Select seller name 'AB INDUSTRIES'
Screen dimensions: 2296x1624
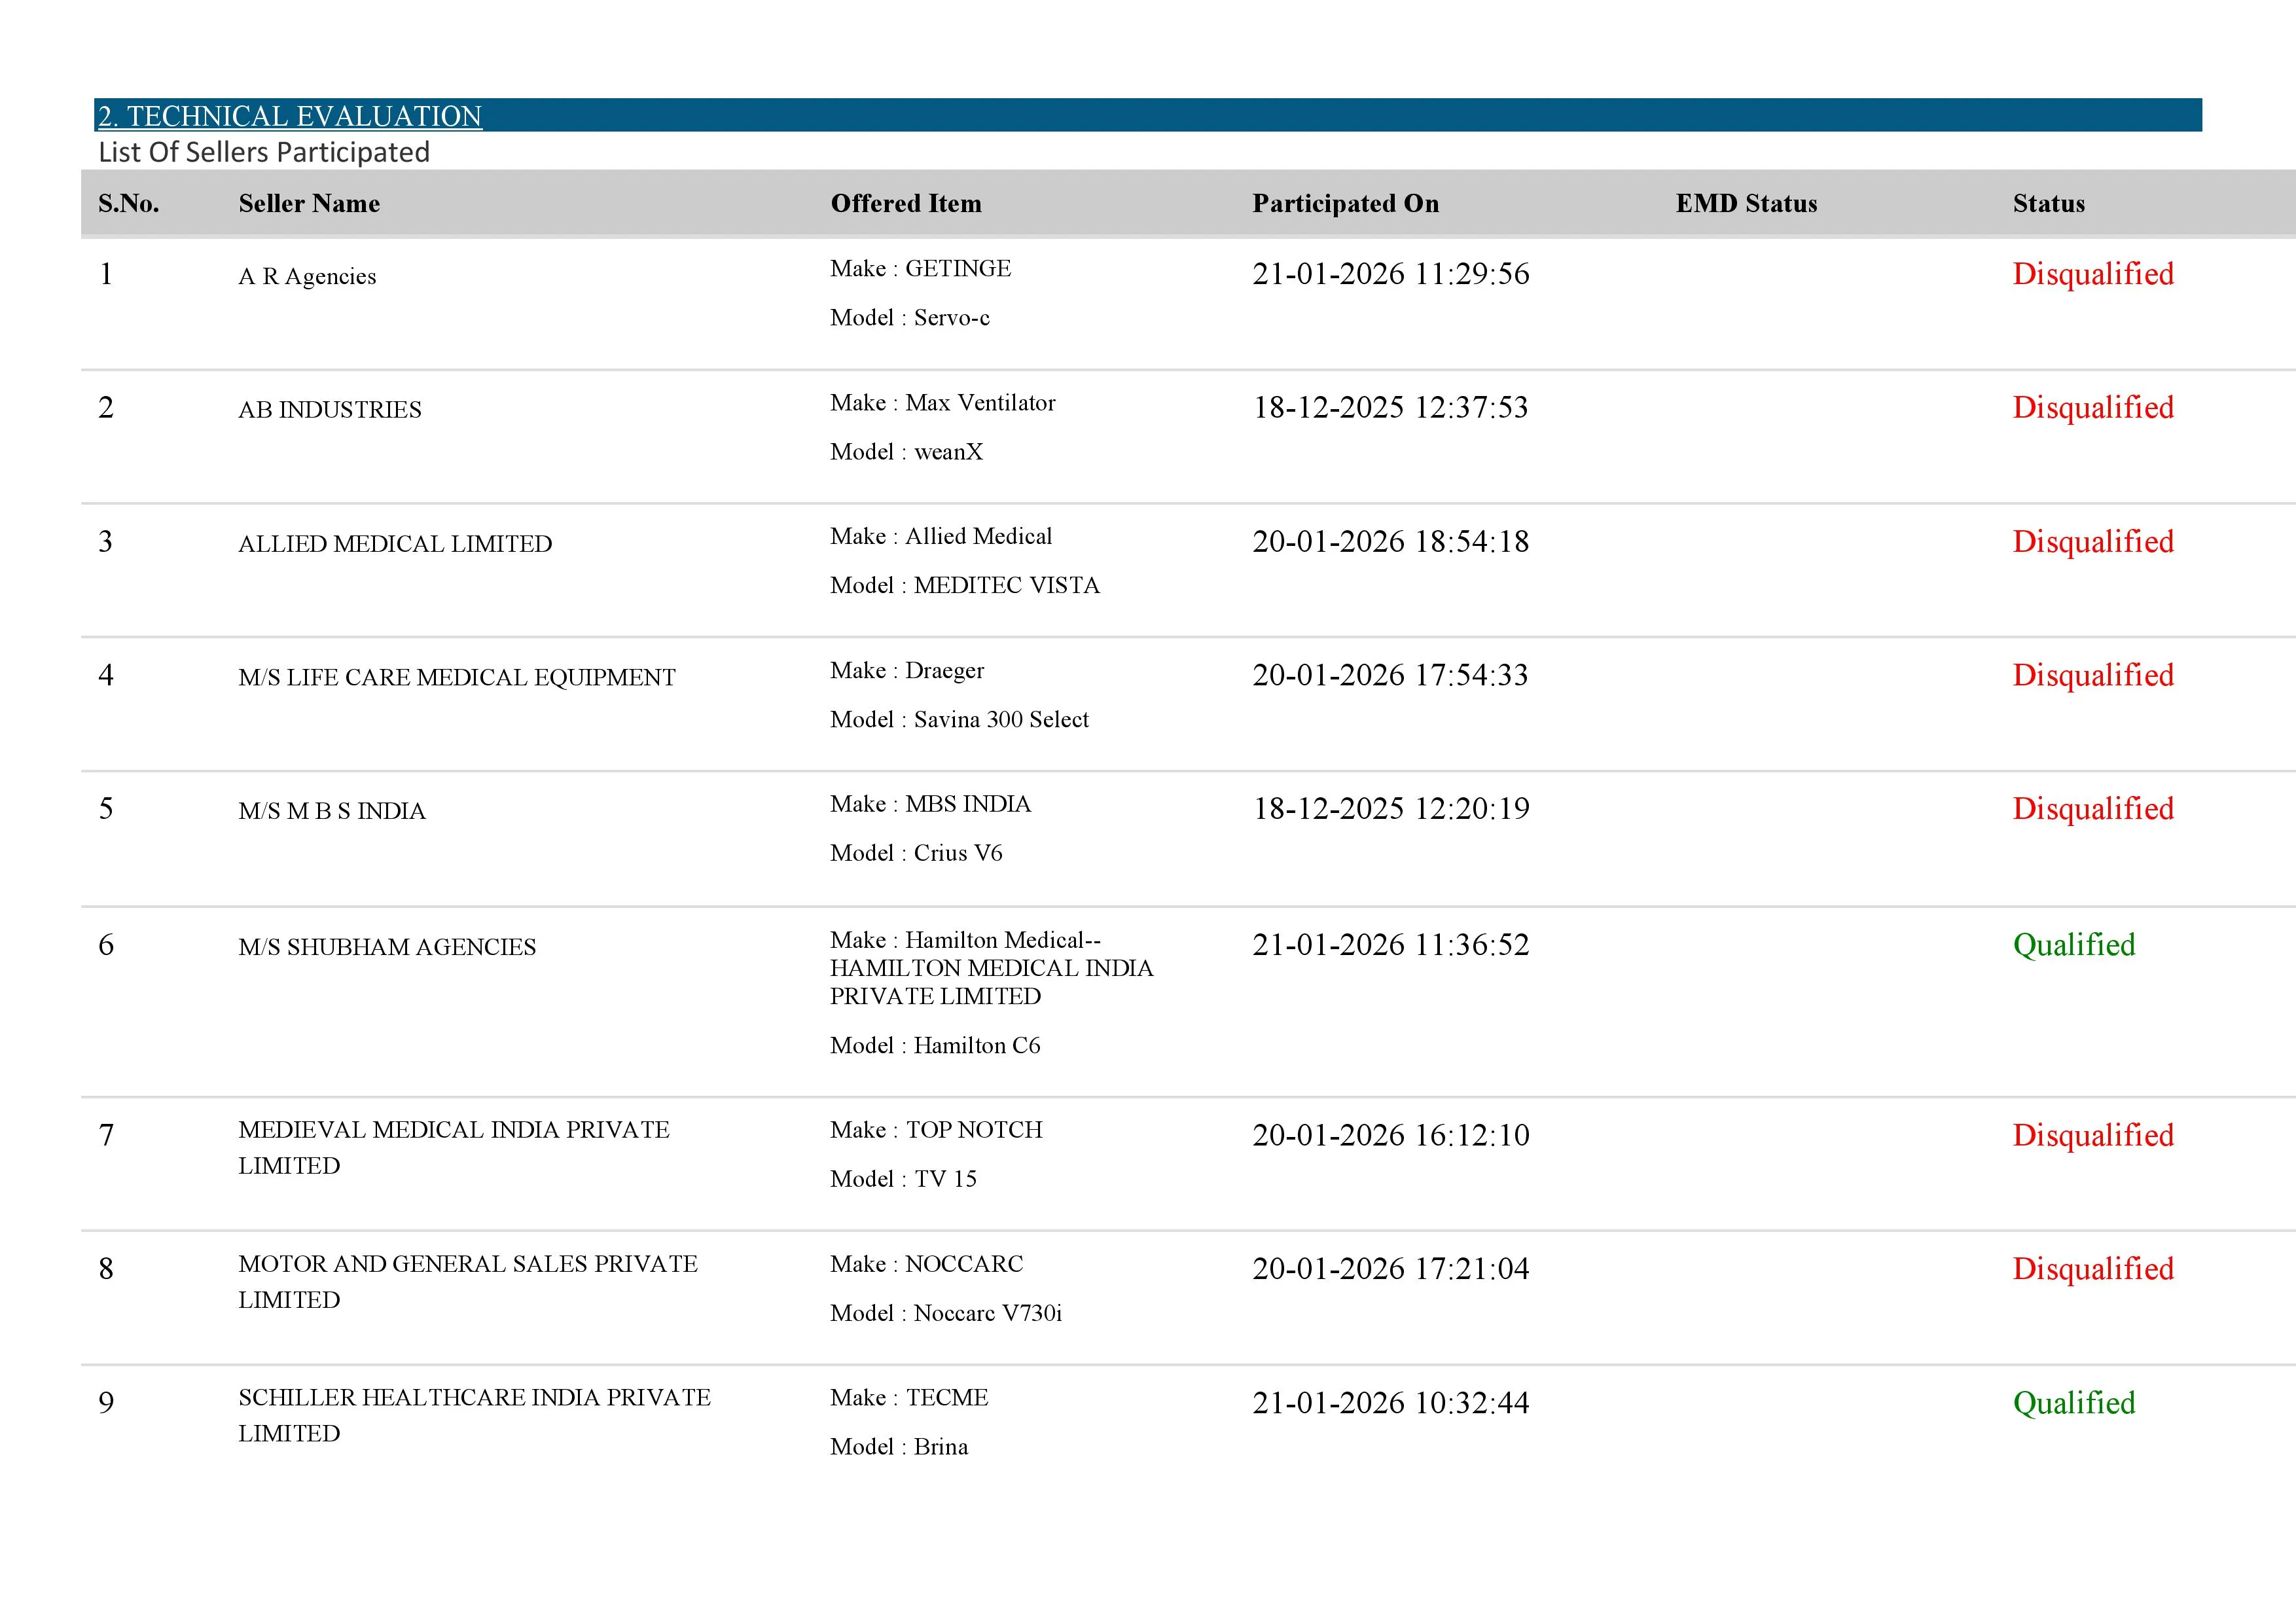point(330,410)
